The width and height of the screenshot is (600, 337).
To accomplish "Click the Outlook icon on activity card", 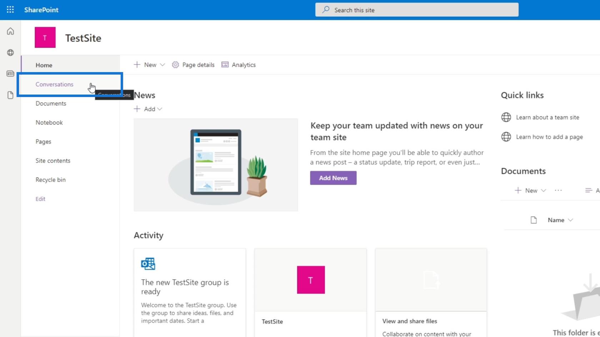I will click(148, 264).
